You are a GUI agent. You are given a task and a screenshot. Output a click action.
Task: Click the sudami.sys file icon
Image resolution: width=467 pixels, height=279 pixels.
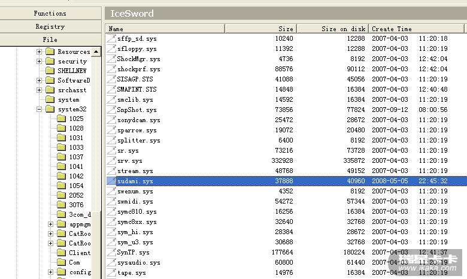pyautogui.click(x=111, y=181)
